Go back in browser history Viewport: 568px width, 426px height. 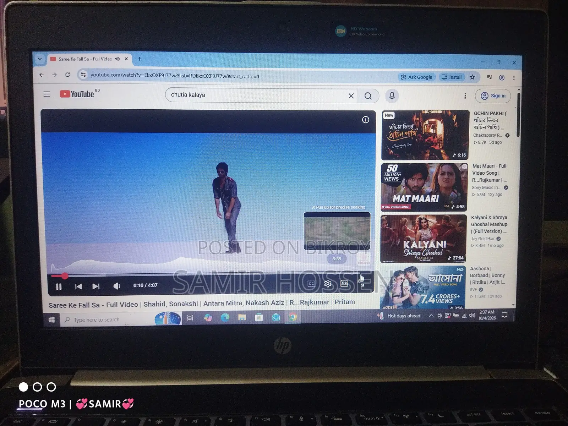tap(42, 75)
